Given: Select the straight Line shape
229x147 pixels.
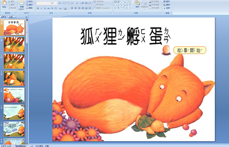Looking at the screenshot, I should point(121,2).
